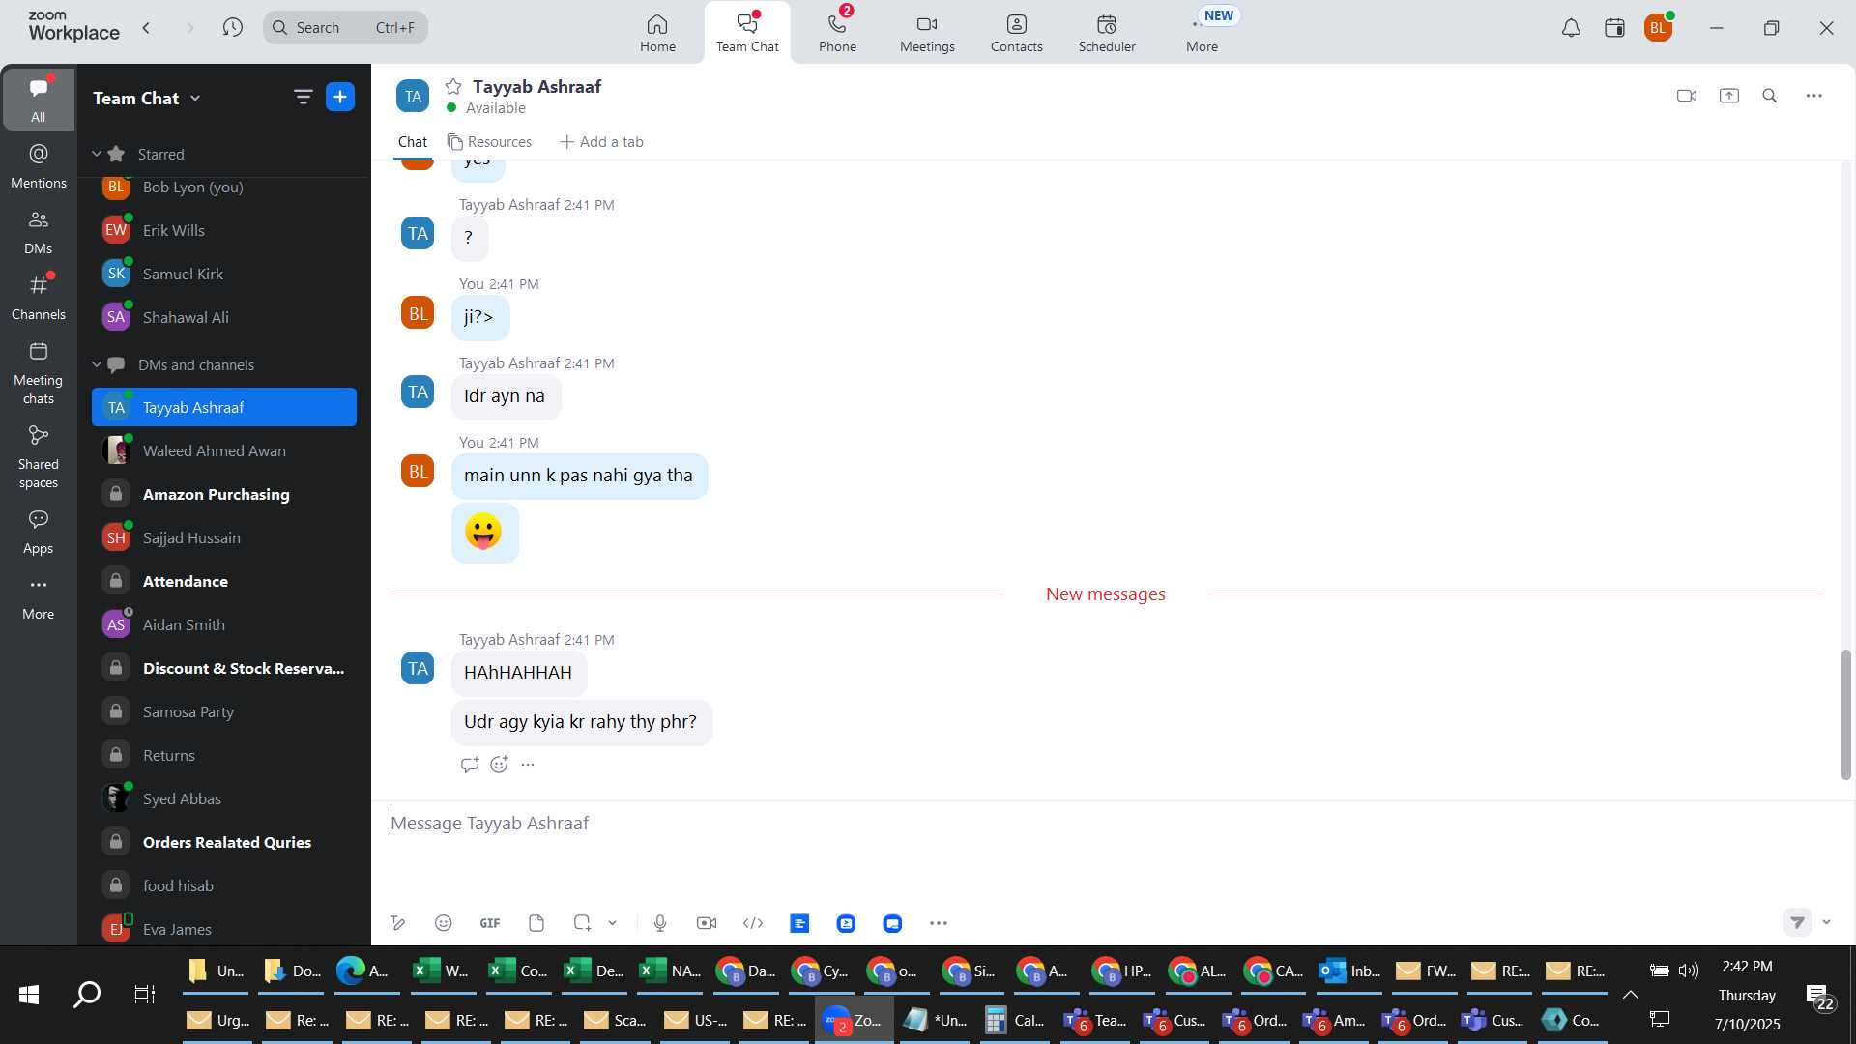The image size is (1856, 1044).
Task: Open the BL profile avatar menu
Action: tap(1659, 28)
